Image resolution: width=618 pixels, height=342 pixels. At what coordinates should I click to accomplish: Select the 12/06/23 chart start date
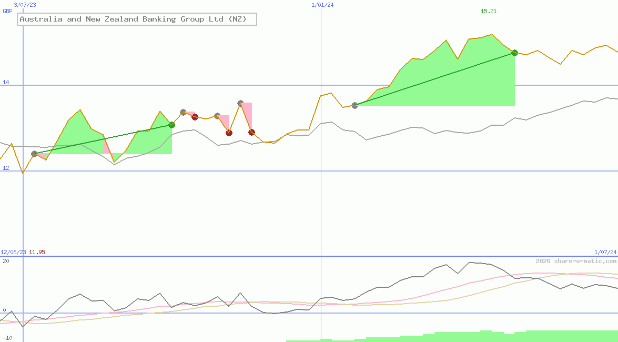13,252
